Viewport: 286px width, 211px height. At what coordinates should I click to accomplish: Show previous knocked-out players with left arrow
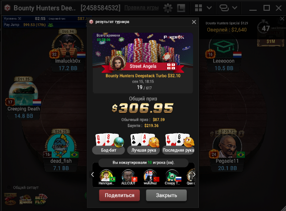point(93,174)
